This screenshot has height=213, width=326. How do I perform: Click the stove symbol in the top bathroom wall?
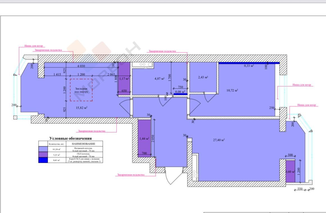pos(142,65)
